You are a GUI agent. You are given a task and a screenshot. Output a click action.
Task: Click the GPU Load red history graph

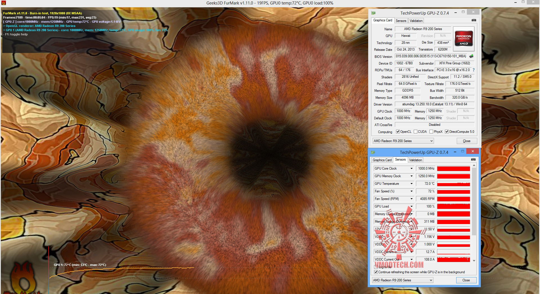tap(453, 206)
